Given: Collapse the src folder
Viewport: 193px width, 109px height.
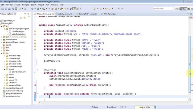Looking at the screenshot, I should tap(2, 26).
